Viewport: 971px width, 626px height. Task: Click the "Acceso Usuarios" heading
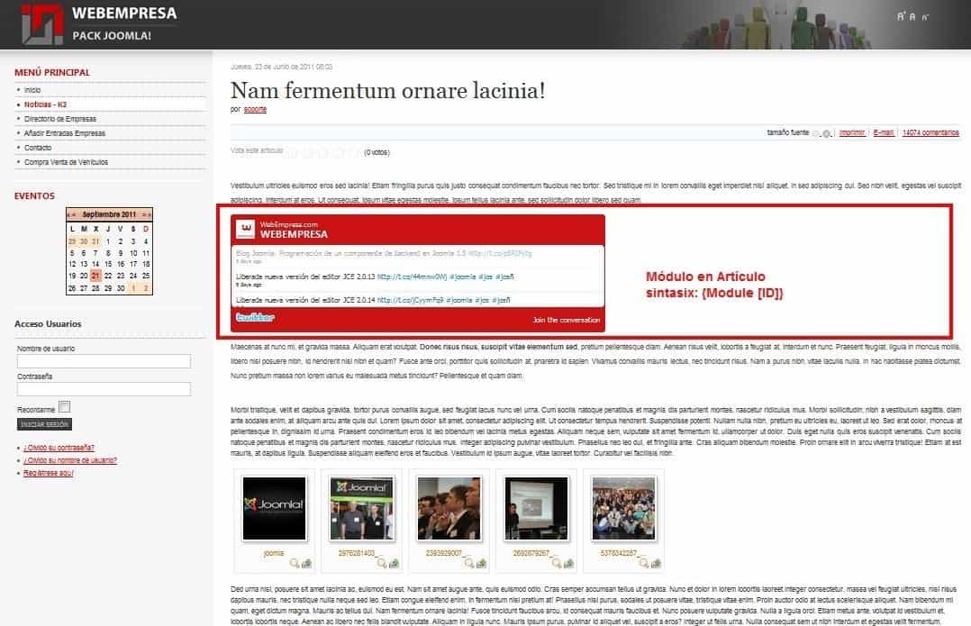pos(48,324)
